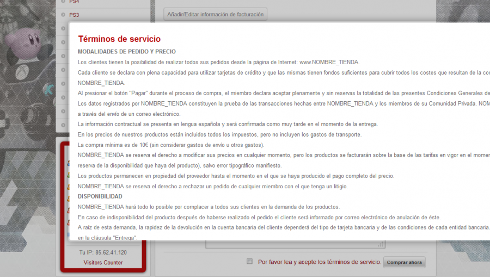490x277 pixels.
Task: Select the Tu IP: 85.62.41.120 text
Action: point(103,253)
